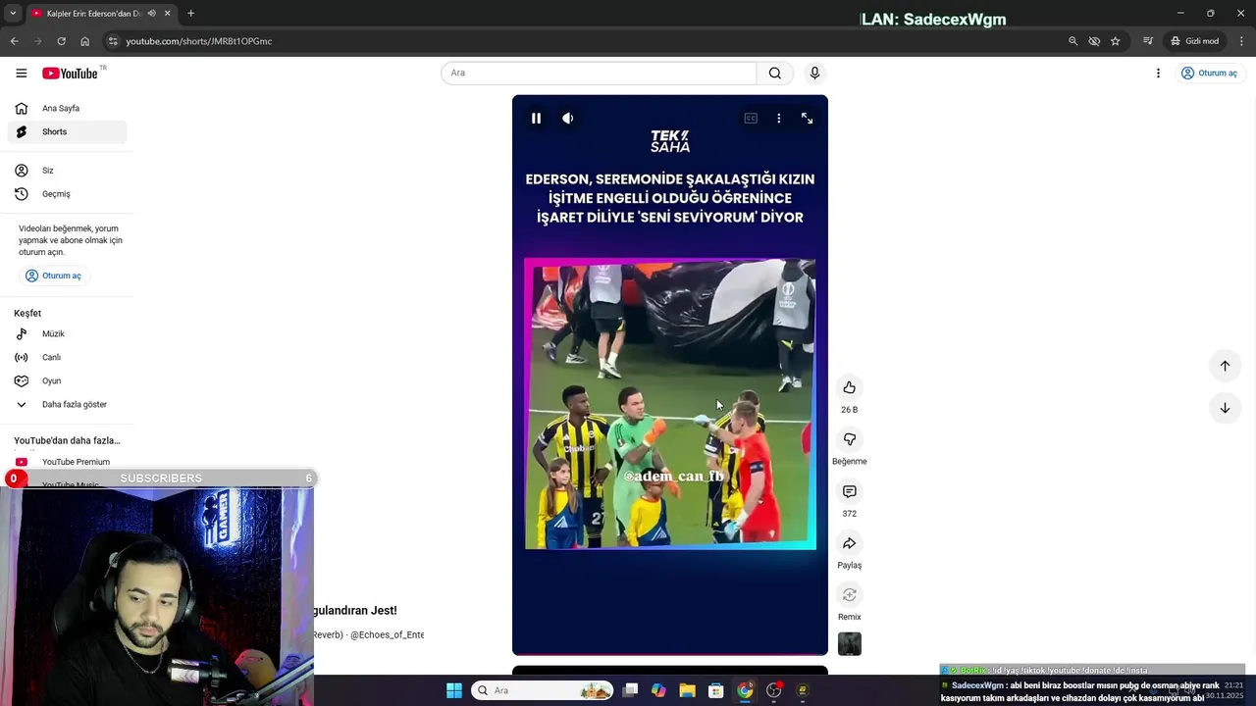Go to next Short with down arrow
1256x706 pixels.
1225,408
